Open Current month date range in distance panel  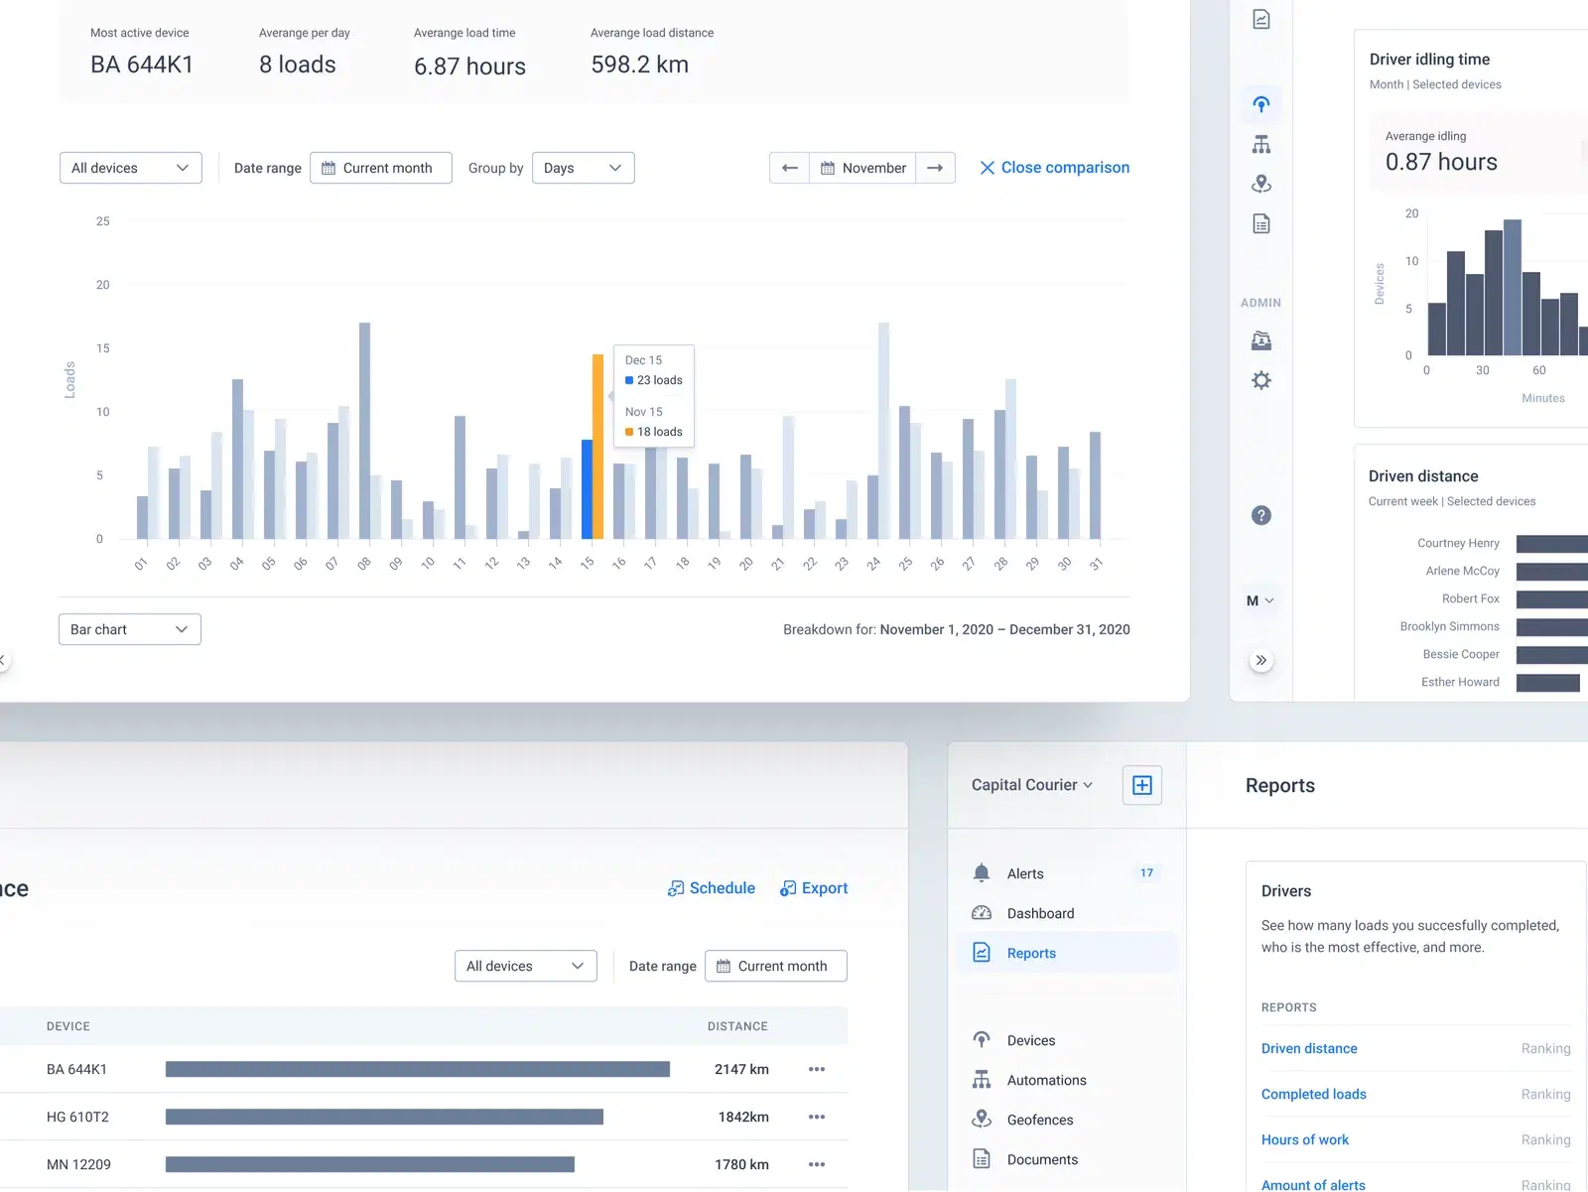(776, 966)
